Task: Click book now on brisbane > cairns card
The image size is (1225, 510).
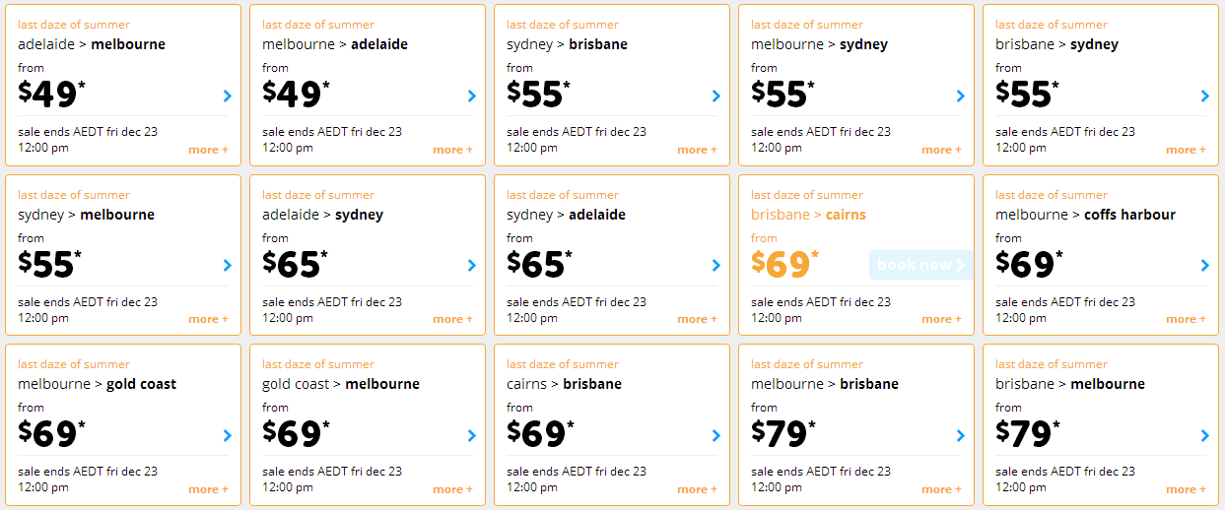Action: click(920, 265)
